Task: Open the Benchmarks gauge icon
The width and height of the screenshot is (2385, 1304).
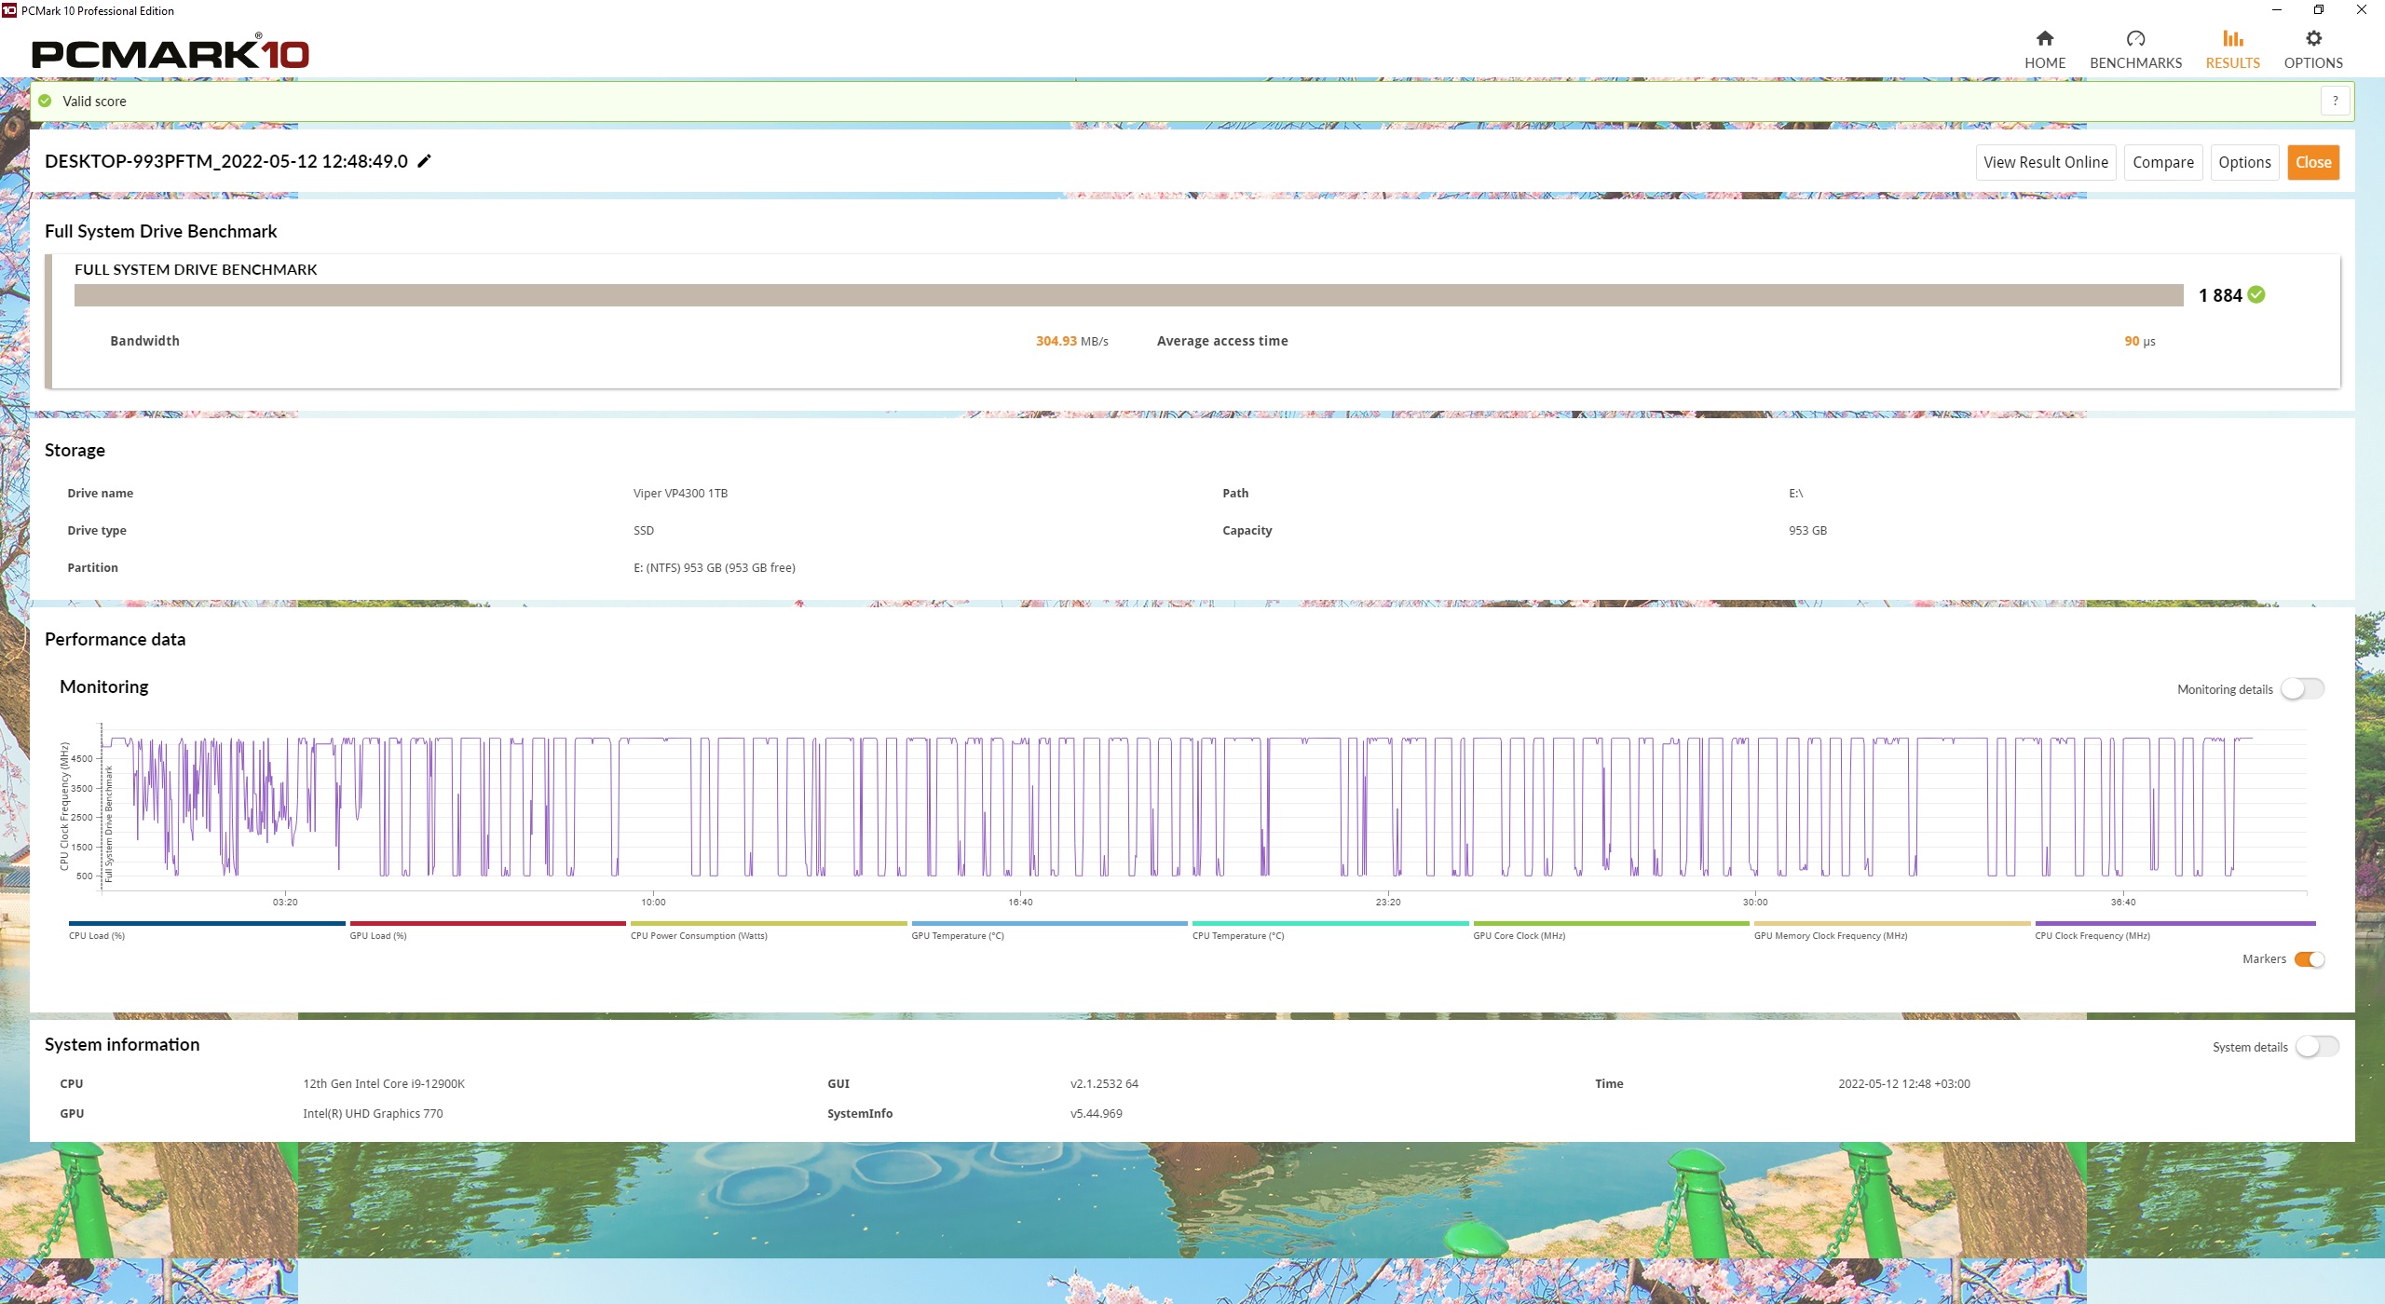Action: tap(2135, 39)
